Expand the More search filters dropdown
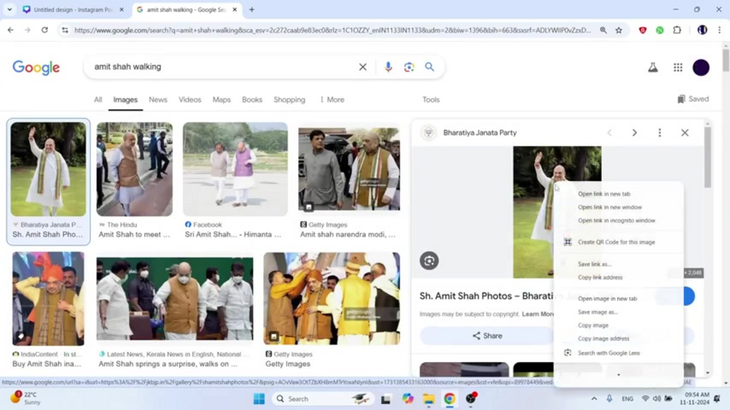 click(x=331, y=99)
